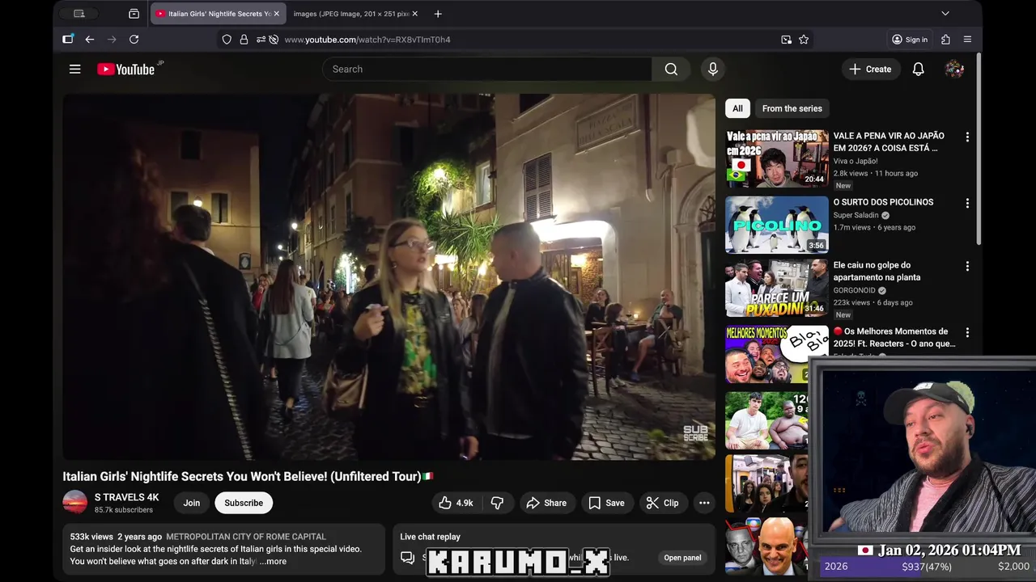Click inside the YouTube search field

click(x=487, y=70)
